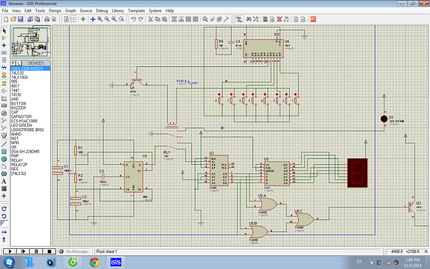Viewport: 430px width, 269px height.
Task: Open Google Chrome from the taskbar
Action: pos(94,262)
